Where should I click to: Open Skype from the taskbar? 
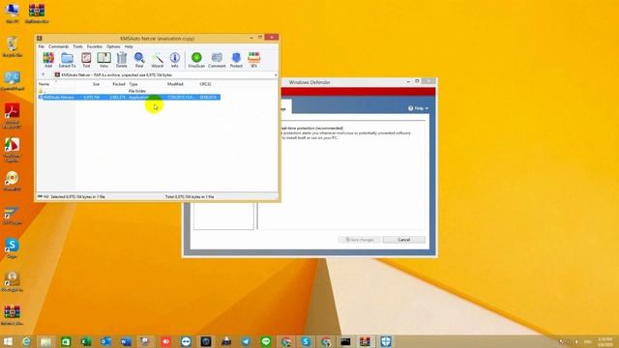[x=306, y=341]
